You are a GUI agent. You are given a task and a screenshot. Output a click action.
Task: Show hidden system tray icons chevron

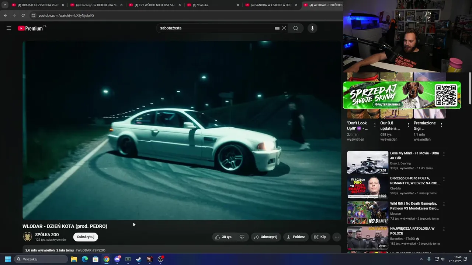click(421, 259)
